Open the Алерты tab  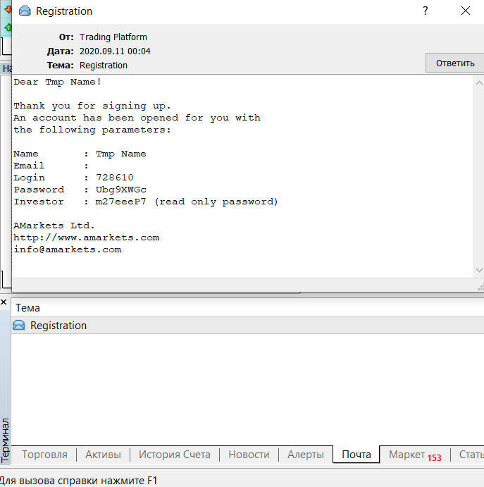click(x=306, y=455)
